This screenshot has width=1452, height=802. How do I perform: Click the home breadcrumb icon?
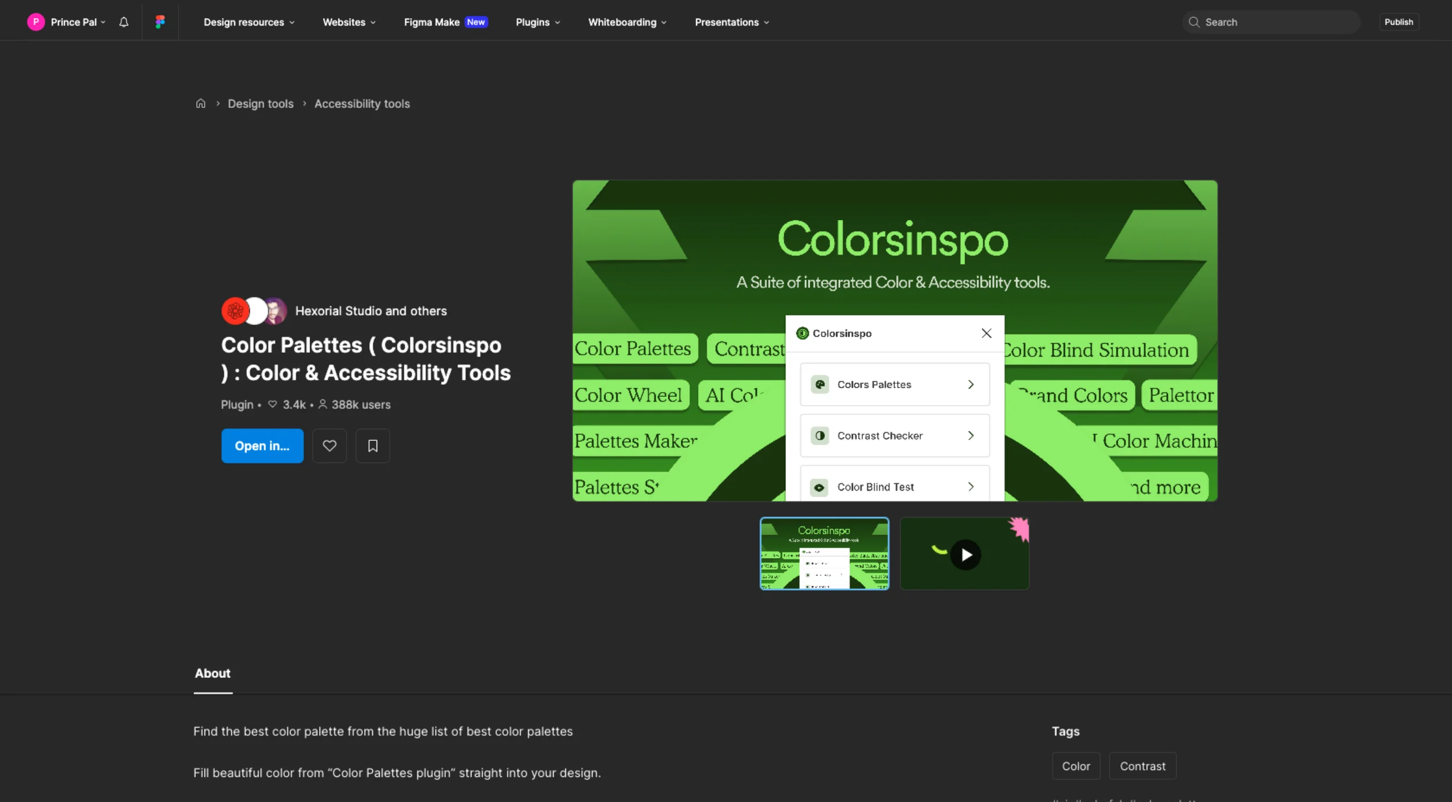(201, 103)
